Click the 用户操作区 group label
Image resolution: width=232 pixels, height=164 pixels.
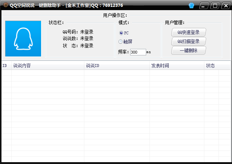click(x=115, y=15)
